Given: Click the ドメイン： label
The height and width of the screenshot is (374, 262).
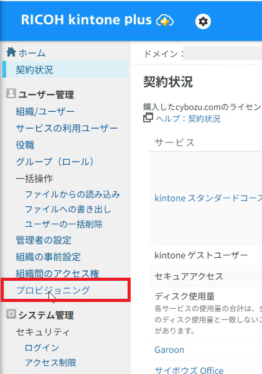Looking at the screenshot, I should point(164,54).
